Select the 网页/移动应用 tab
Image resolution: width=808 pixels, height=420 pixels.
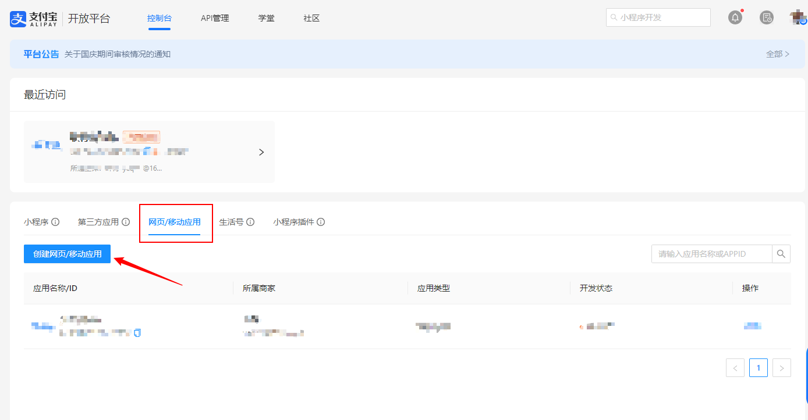coord(175,222)
